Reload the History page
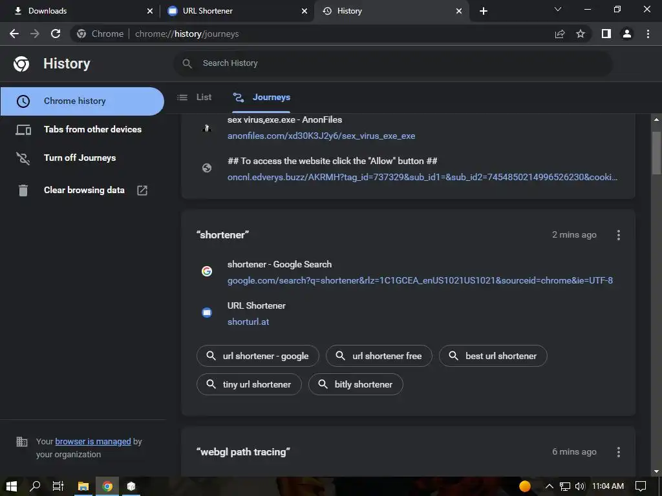Screen dimensions: 662x496 (x=56, y=34)
